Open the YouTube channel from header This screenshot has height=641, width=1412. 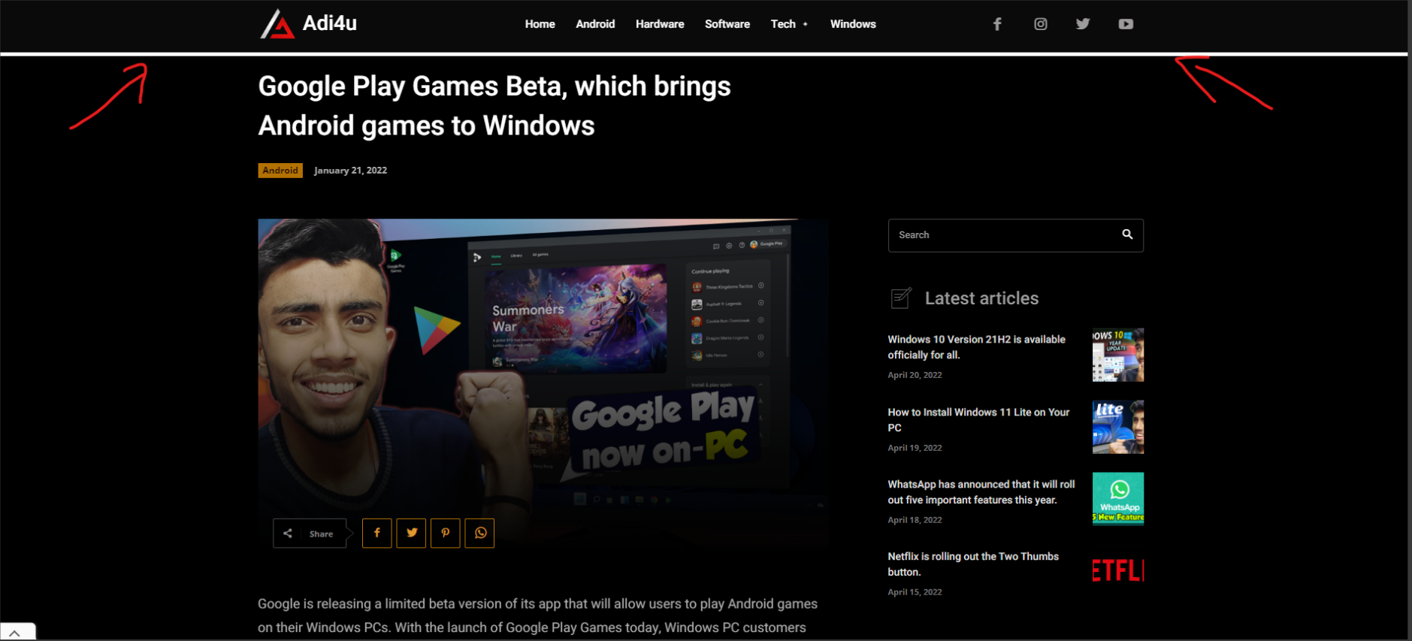(x=1126, y=24)
